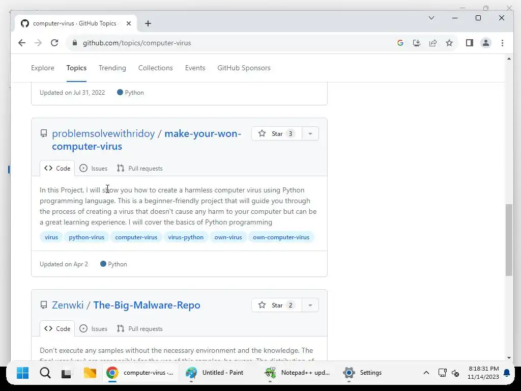Open the Chrome profile avatar

(x=486, y=43)
